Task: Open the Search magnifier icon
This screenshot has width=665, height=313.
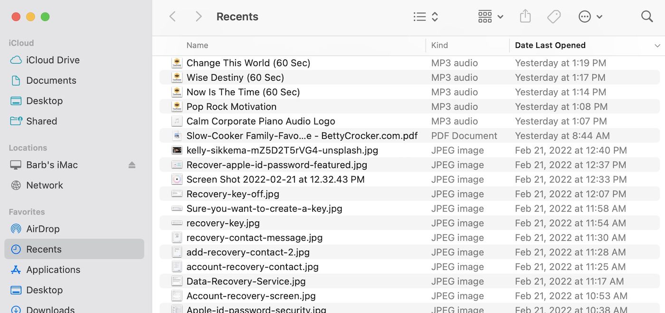Action: (x=647, y=17)
